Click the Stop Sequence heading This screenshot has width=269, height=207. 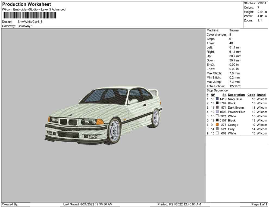[x=217, y=90]
